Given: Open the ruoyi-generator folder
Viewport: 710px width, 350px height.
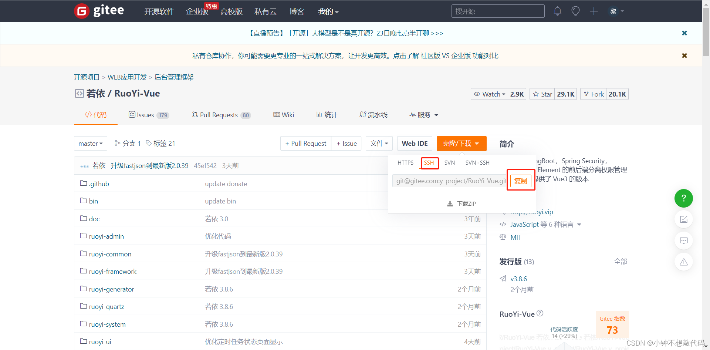Looking at the screenshot, I should [111, 289].
